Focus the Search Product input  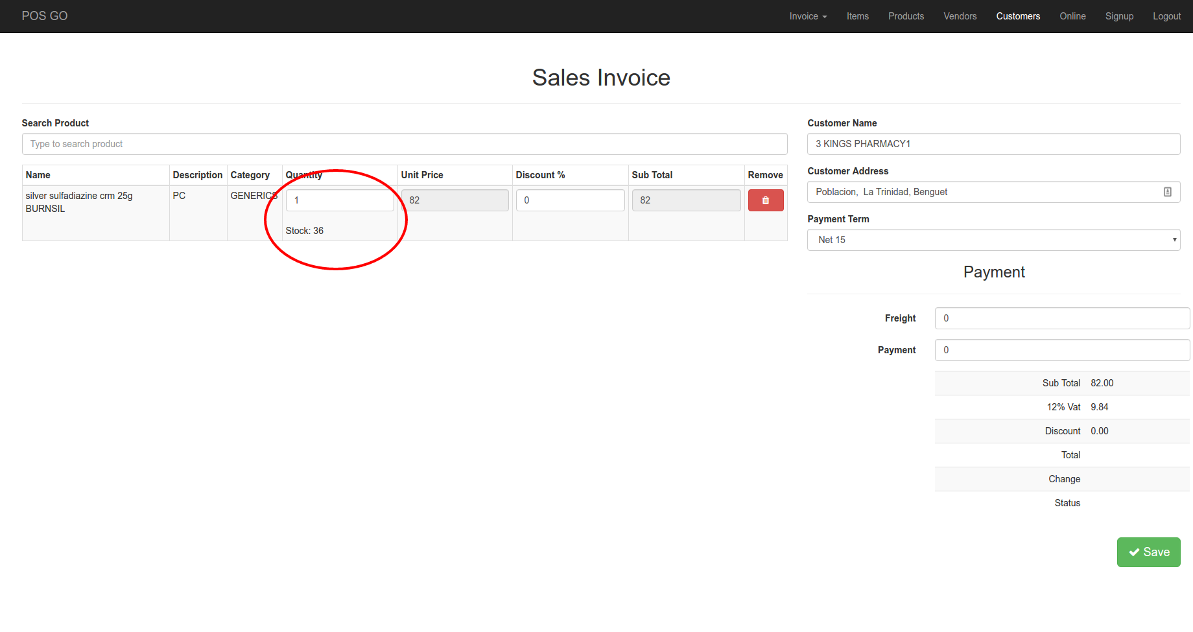pyautogui.click(x=405, y=144)
